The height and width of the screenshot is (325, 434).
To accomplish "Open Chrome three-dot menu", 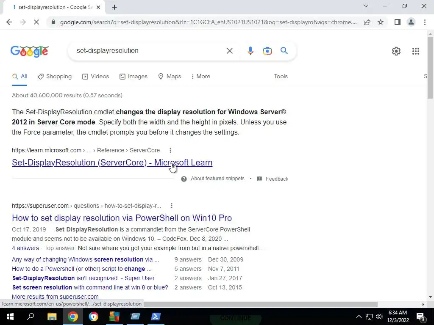I will click(425, 22).
